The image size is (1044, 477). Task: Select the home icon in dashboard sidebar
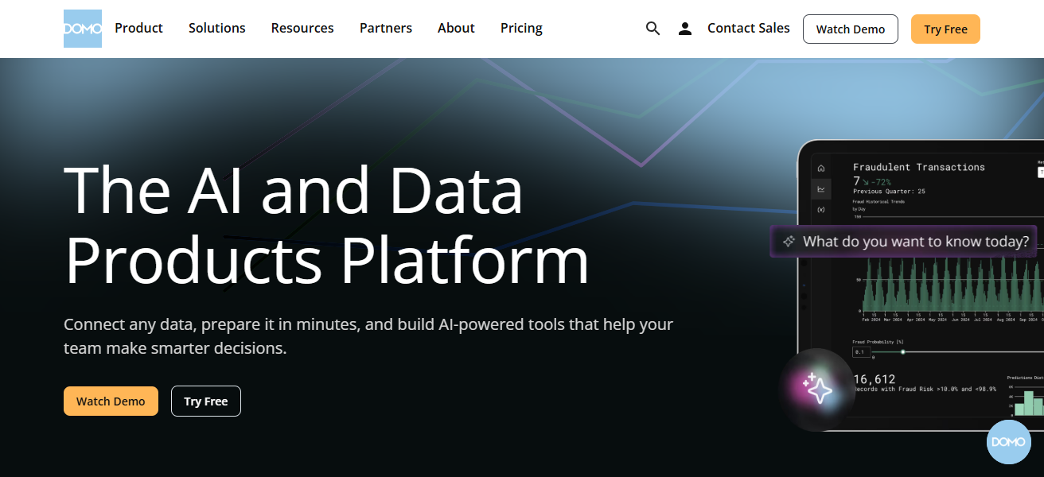(x=821, y=169)
